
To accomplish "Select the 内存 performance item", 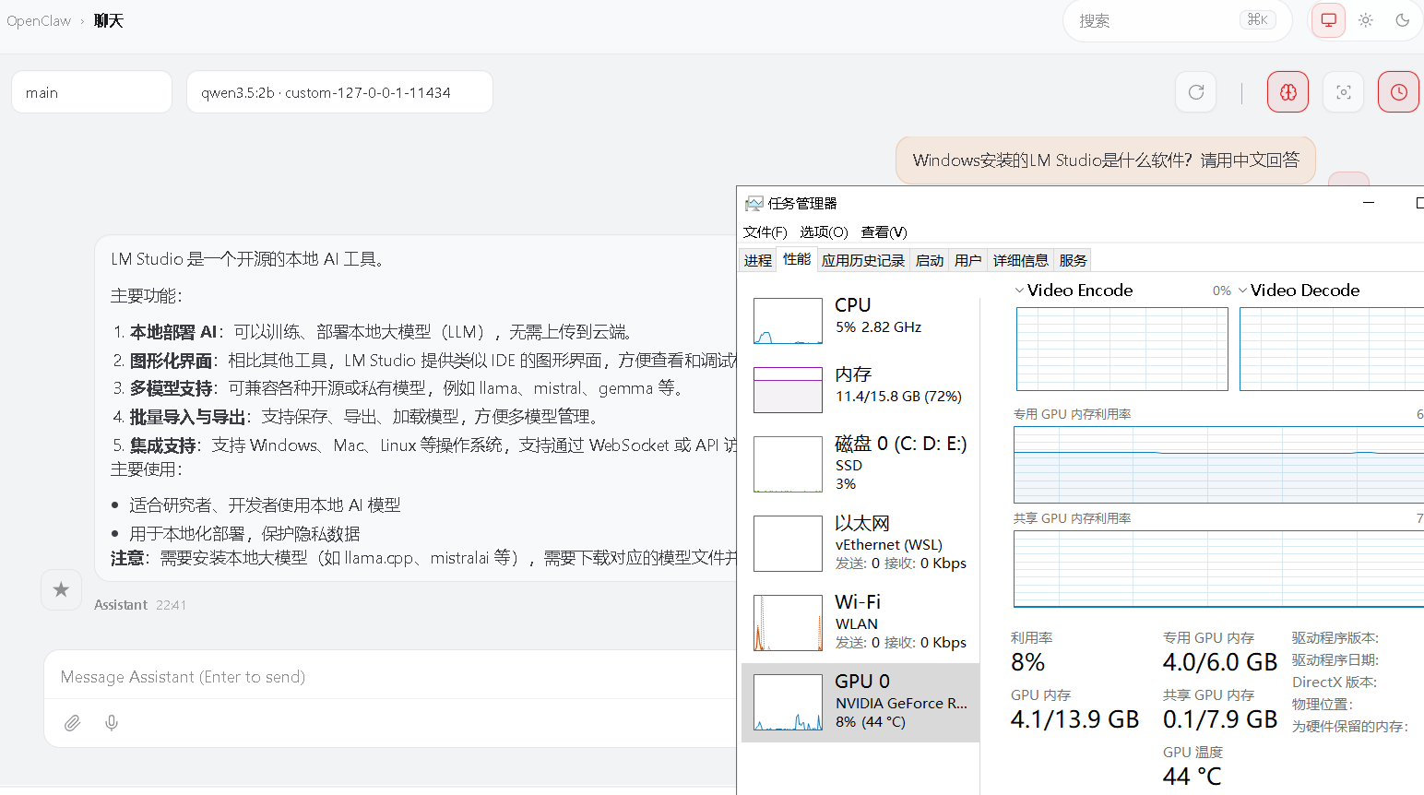I will (860, 388).
